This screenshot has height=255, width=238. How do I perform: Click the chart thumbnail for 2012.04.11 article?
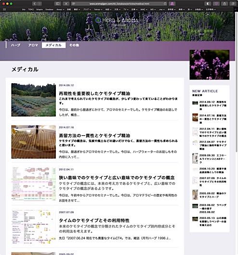click(x=34, y=184)
